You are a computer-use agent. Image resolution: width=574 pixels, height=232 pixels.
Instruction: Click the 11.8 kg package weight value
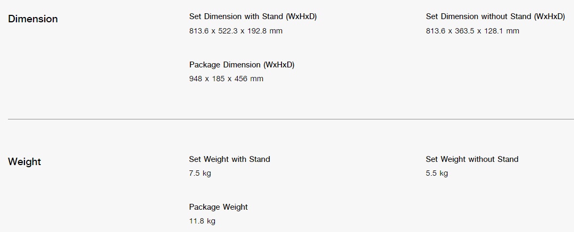pos(202,221)
